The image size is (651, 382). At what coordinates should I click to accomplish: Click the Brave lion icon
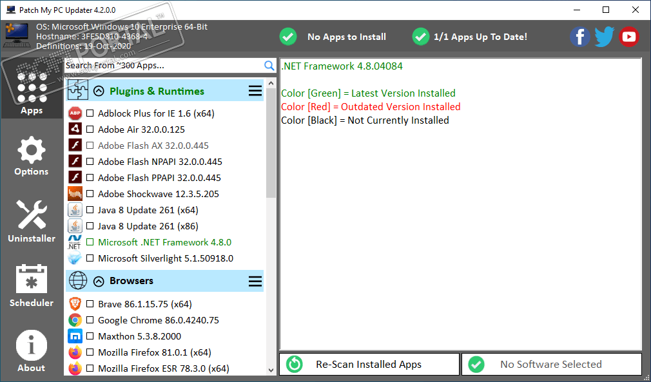[x=75, y=304]
